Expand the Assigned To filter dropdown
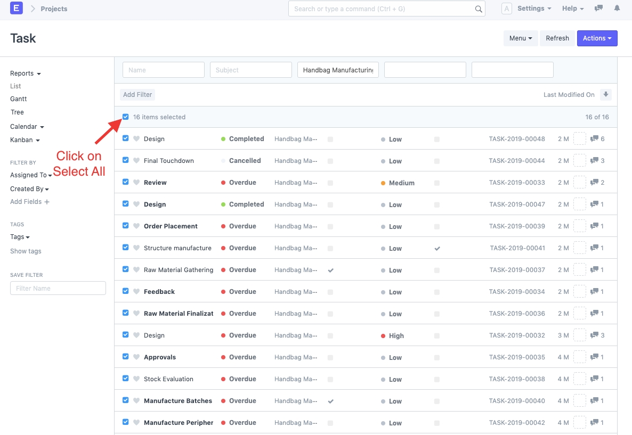The image size is (632, 435). (31, 175)
